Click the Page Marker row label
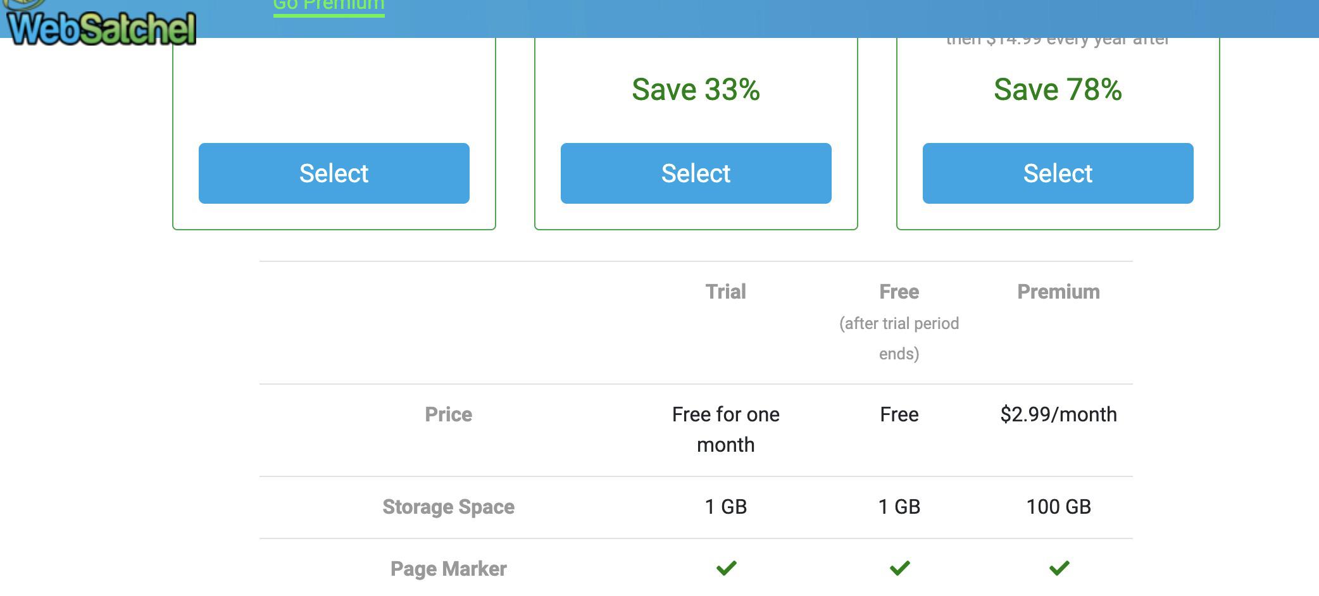Image resolution: width=1319 pixels, height=596 pixels. tap(449, 569)
